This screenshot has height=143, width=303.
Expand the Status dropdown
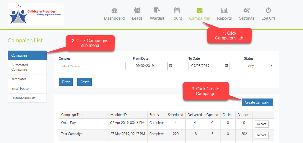(x=259, y=66)
